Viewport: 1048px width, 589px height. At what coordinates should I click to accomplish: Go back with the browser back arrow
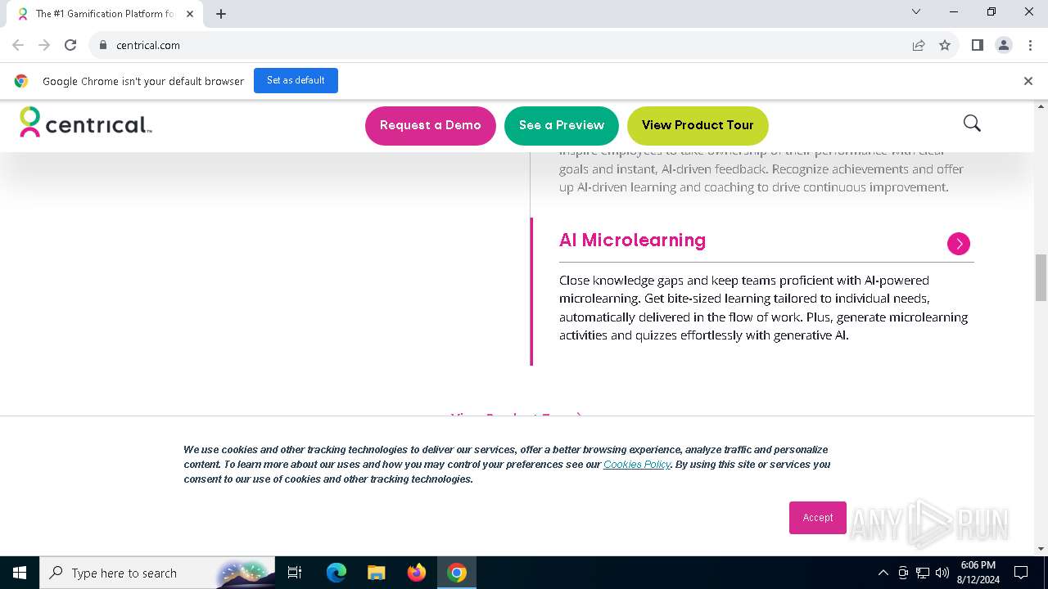[18, 45]
